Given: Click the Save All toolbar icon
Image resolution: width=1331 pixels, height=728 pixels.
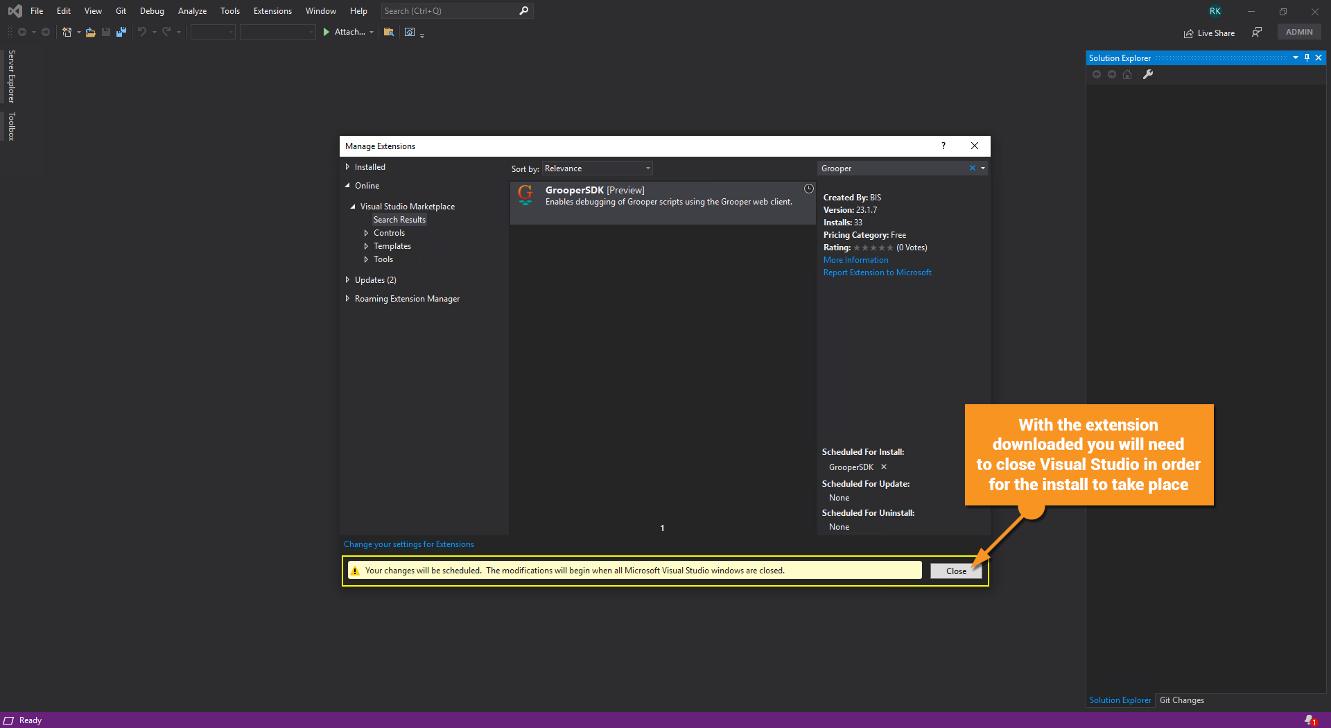Looking at the screenshot, I should point(121,32).
